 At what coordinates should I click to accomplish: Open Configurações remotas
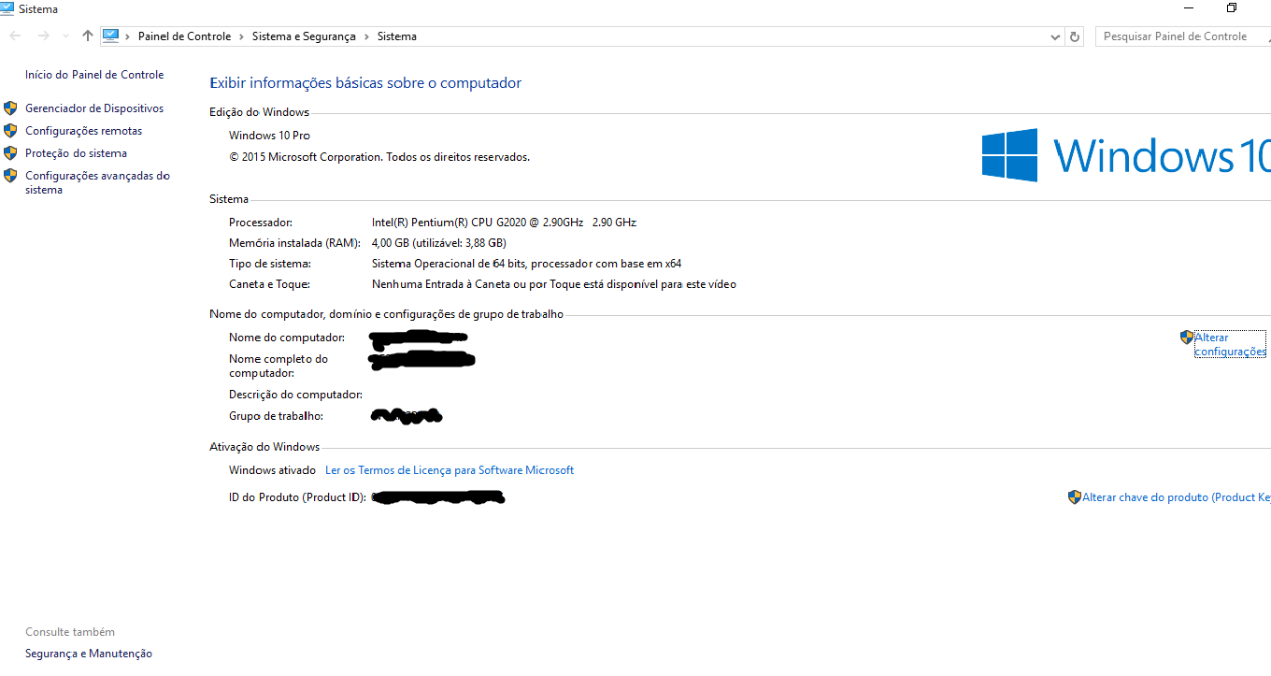(84, 131)
